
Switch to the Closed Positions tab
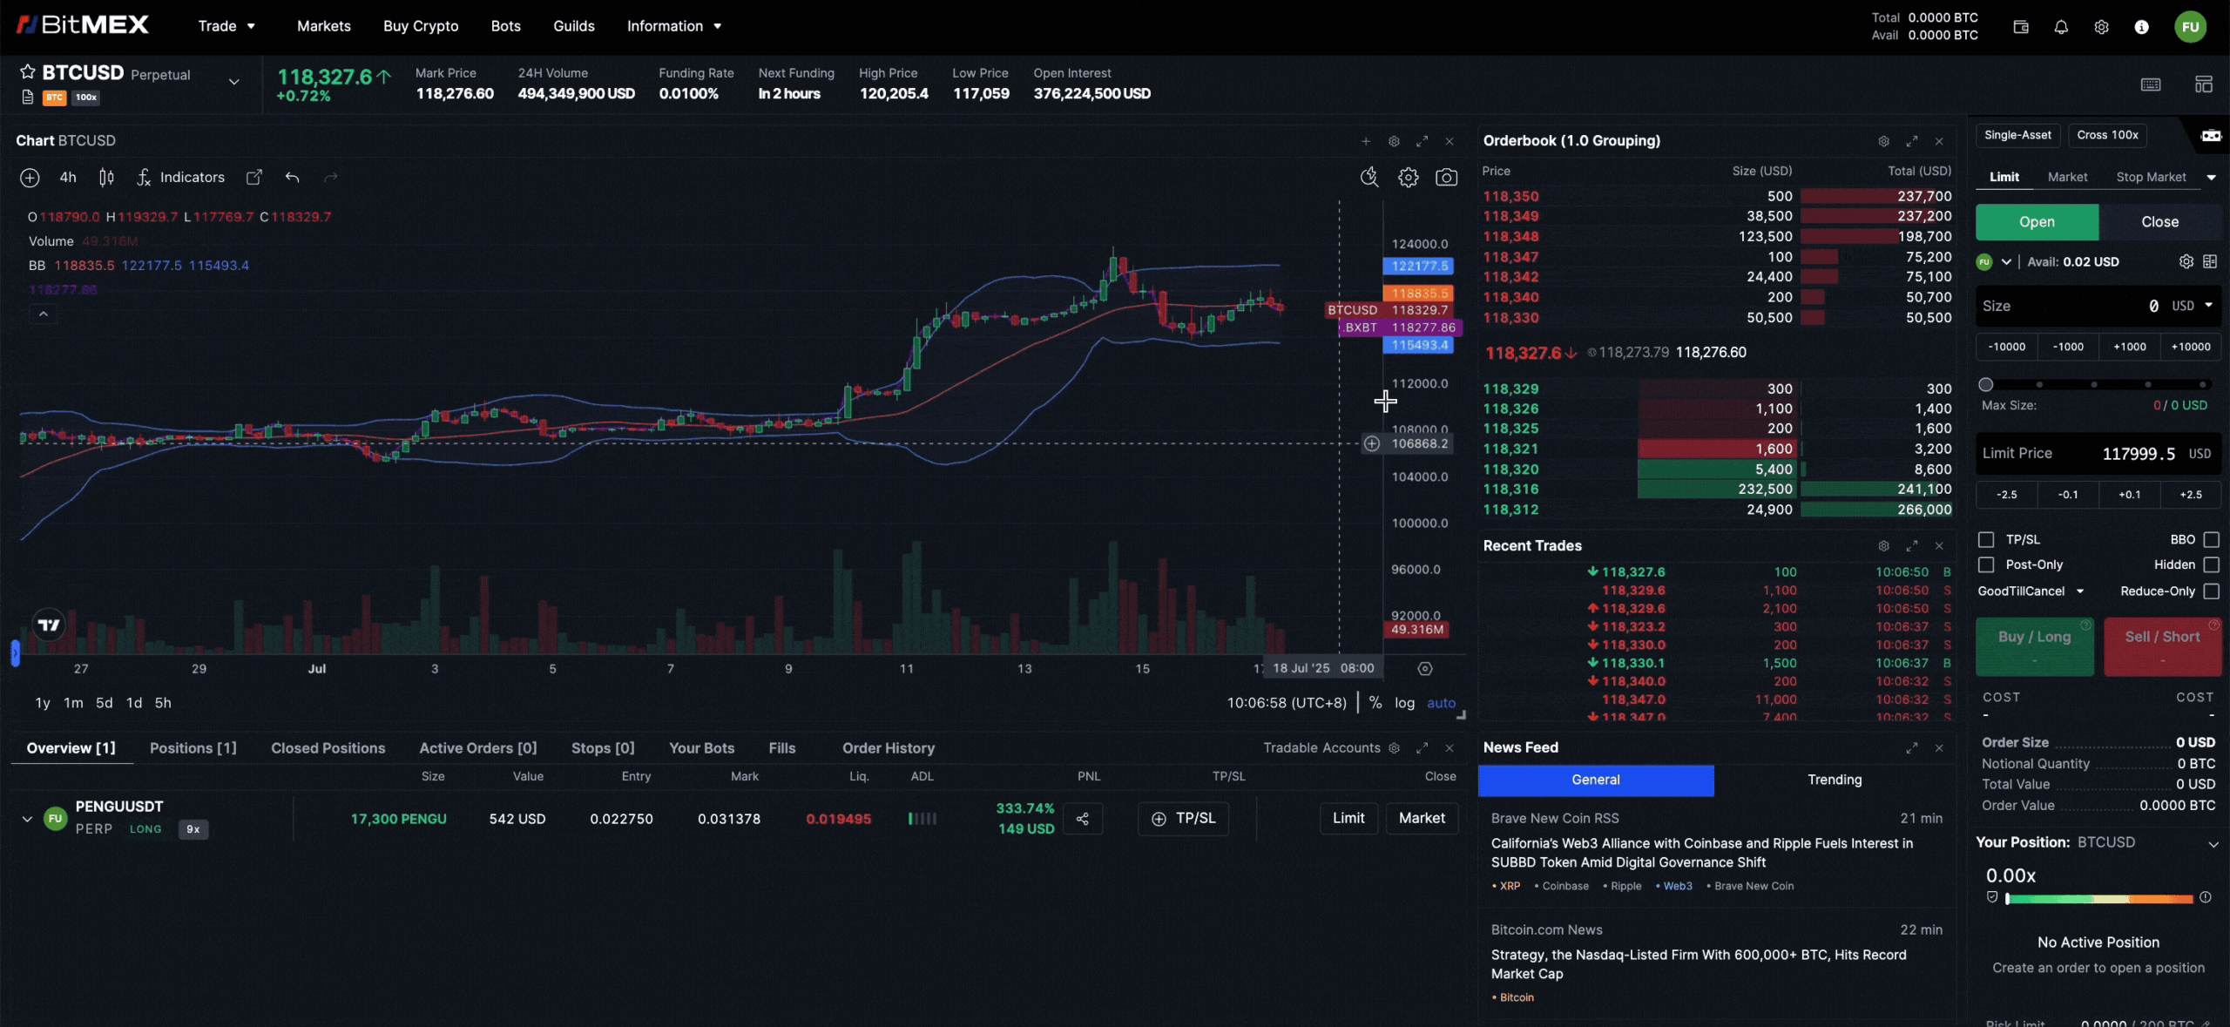tap(328, 748)
